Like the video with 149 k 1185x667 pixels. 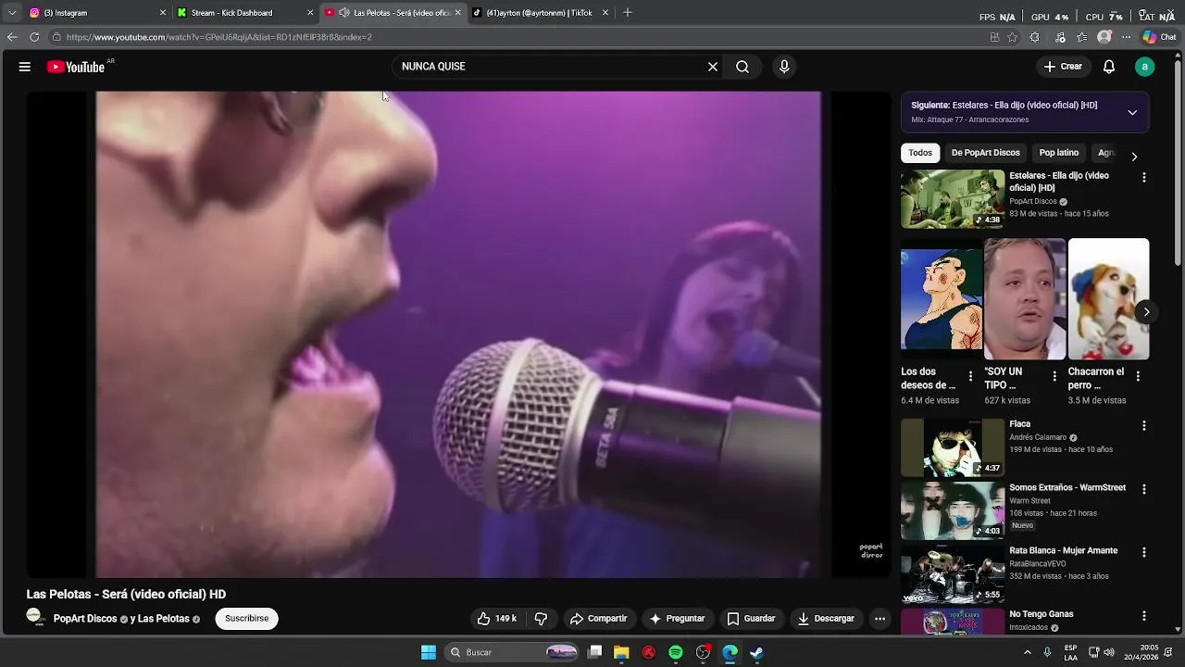coord(496,619)
